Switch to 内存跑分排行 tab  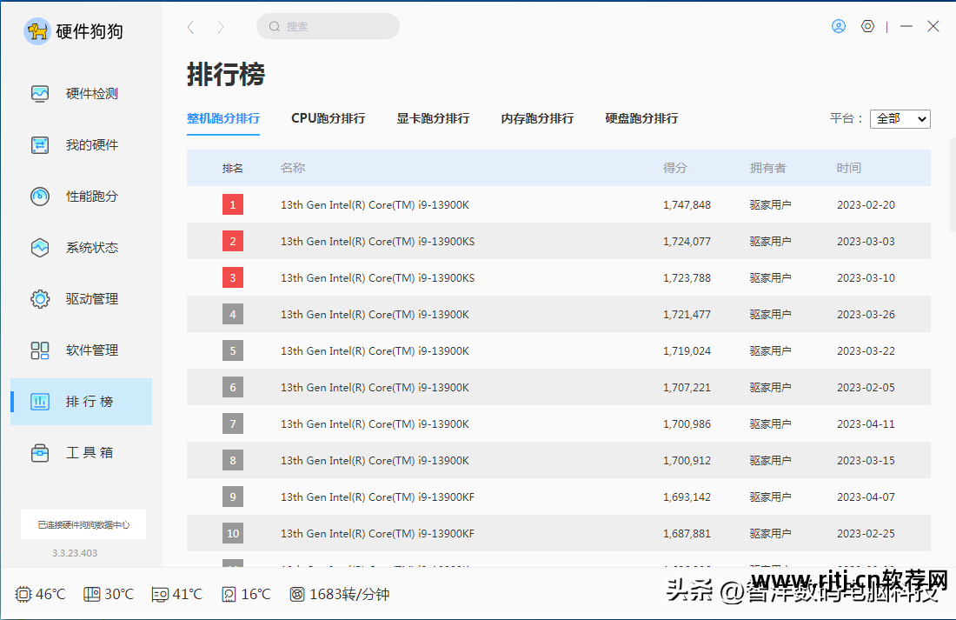[537, 118]
